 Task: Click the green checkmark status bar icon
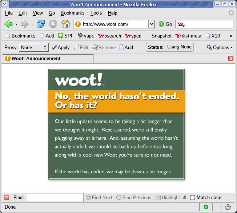206,207
